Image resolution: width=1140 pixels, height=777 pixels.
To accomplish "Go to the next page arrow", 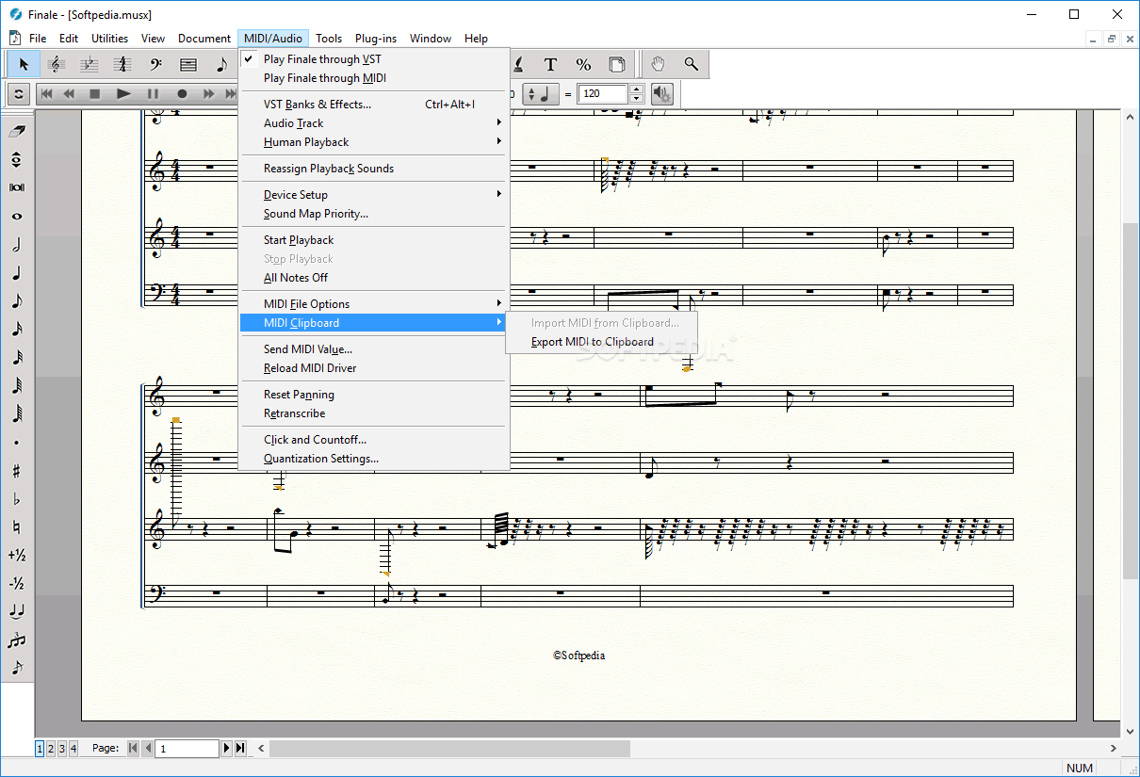I will click(x=226, y=749).
